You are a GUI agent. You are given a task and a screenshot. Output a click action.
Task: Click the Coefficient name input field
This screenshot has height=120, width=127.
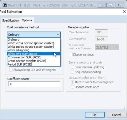pyautogui.click(x=34, y=84)
